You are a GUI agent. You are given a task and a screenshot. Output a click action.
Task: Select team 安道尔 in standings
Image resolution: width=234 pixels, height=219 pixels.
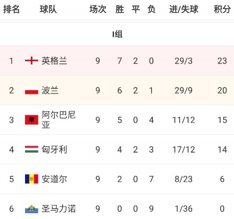point(54,179)
